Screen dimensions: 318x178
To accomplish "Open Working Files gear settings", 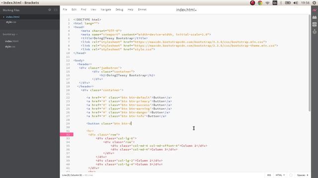I will click(x=50, y=10).
